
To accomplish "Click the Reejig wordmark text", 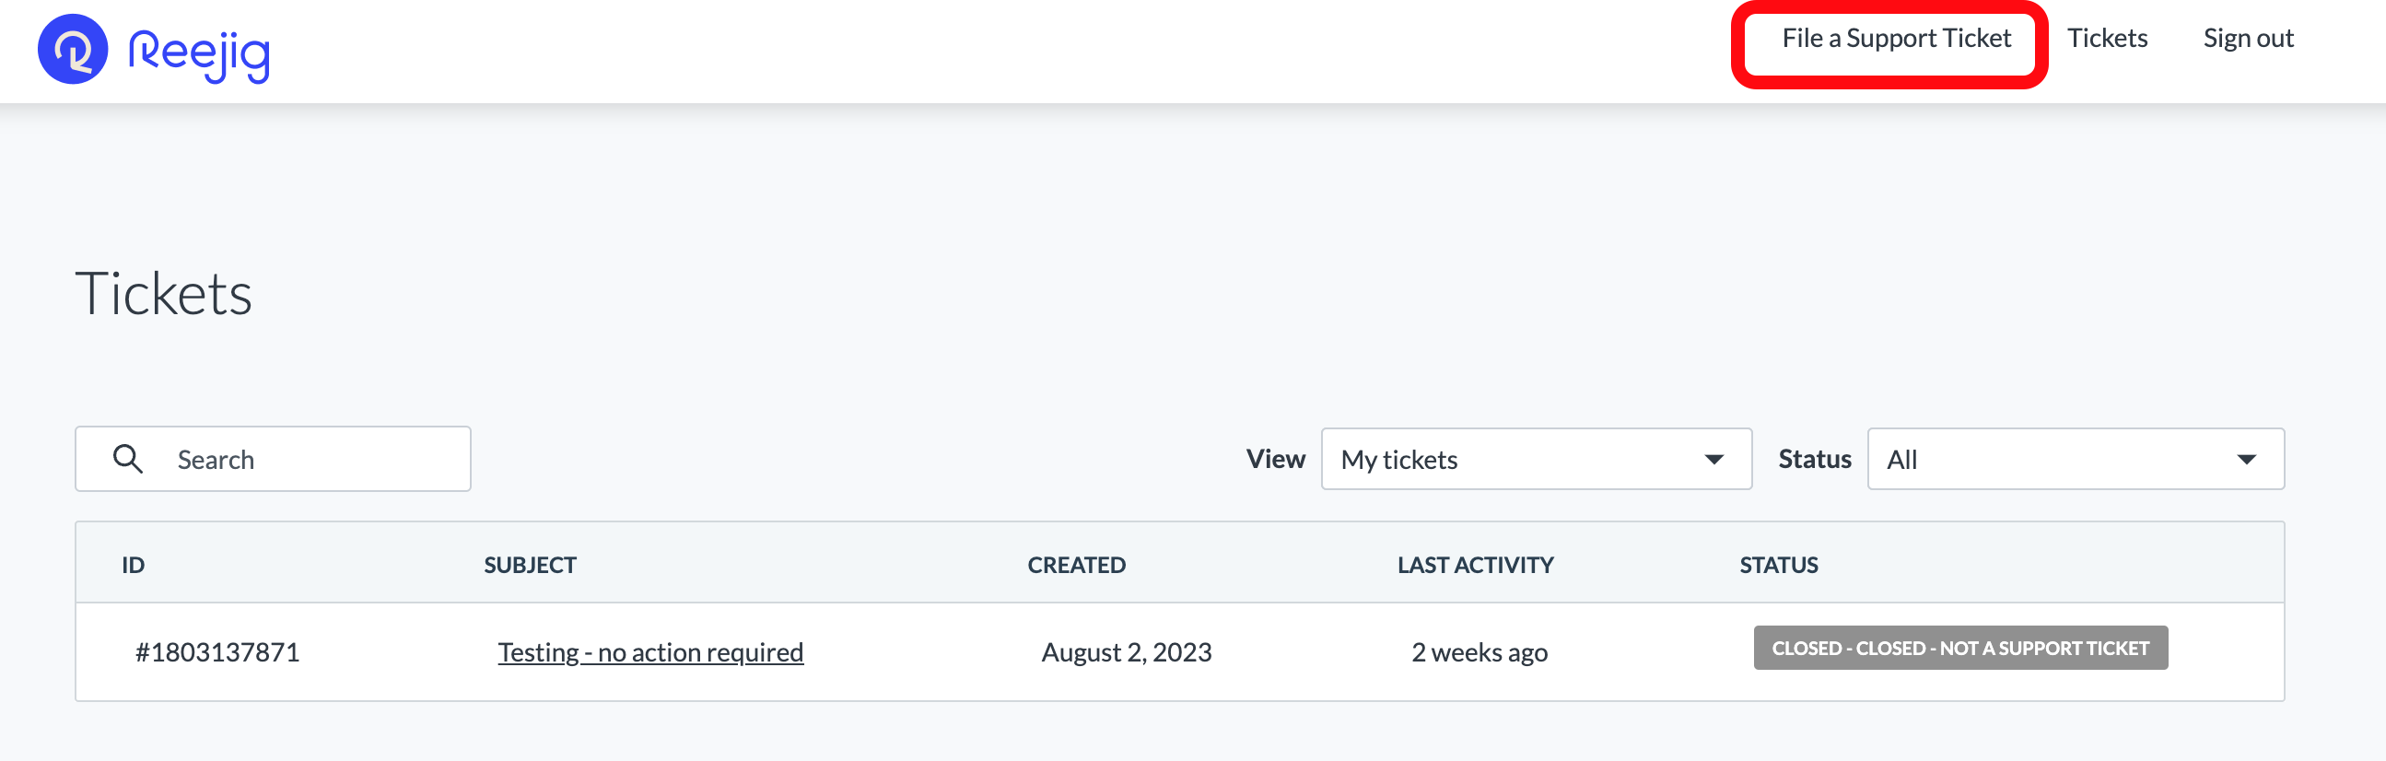I will pyautogui.click(x=199, y=53).
